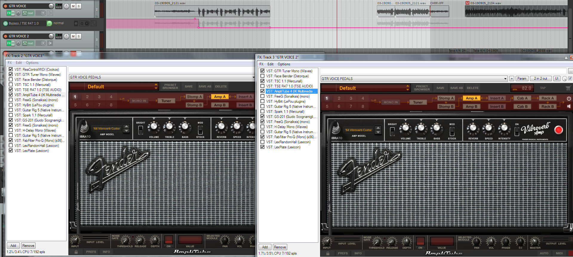The width and height of the screenshot is (573, 257).
Task: Mute the GTR VOICE track
Action: 73,6
